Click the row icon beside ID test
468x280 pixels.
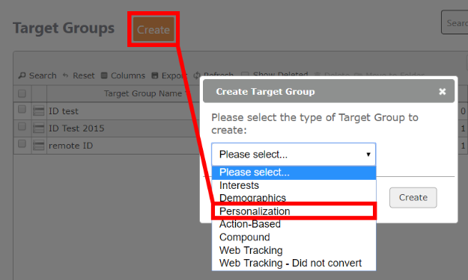[38, 111]
